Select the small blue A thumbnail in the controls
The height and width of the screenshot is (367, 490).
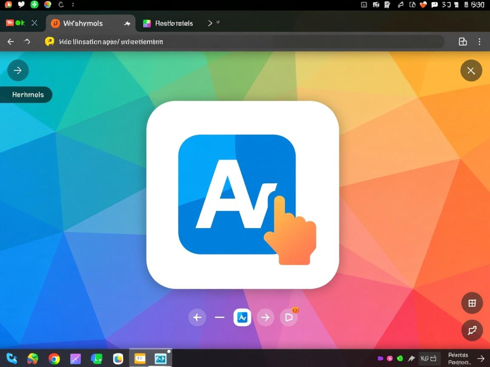(x=242, y=317)
